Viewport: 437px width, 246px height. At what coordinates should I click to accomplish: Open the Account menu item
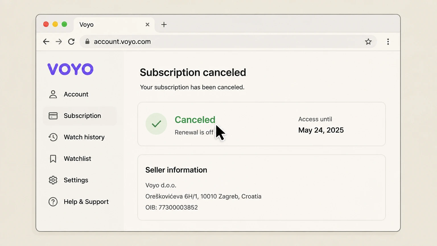pyautogui.click(x=80, y=94)
